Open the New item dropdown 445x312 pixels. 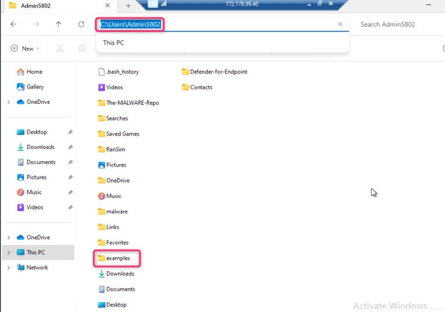[x=25, y=48]
